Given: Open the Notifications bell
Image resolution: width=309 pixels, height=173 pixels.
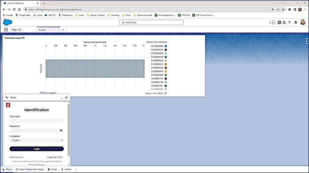Looking at the screenshot, I should 296,23.
